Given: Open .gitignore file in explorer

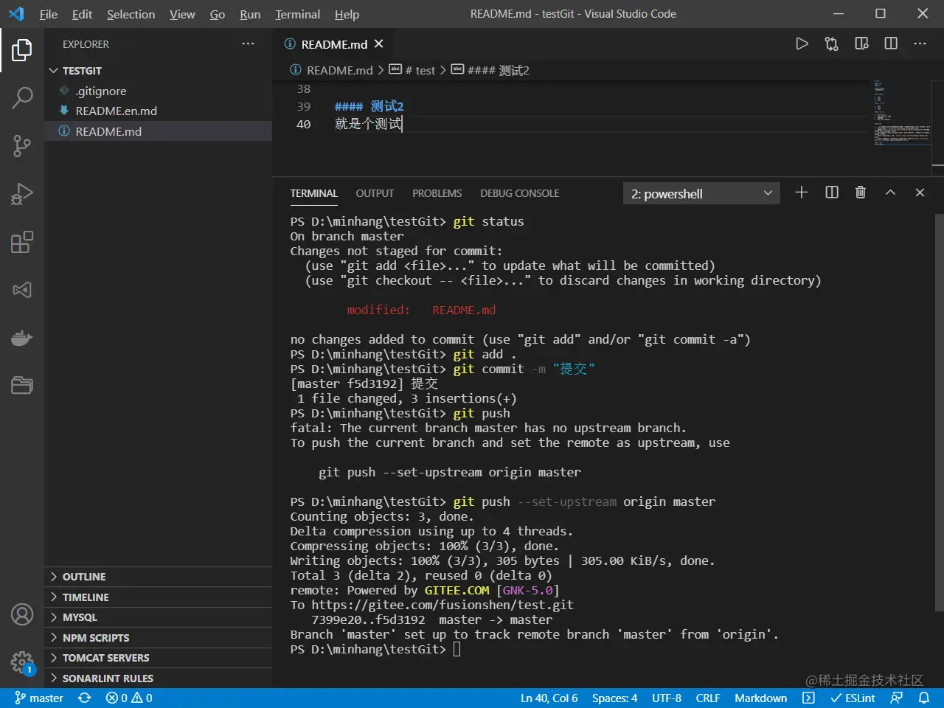Looking at the screenshot, I should (158, 91).
